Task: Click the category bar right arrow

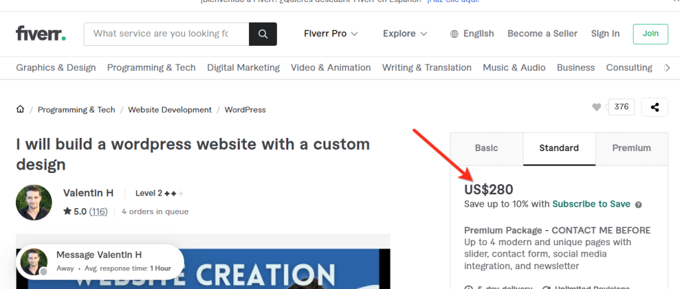Action: click(x=667, y=68)
